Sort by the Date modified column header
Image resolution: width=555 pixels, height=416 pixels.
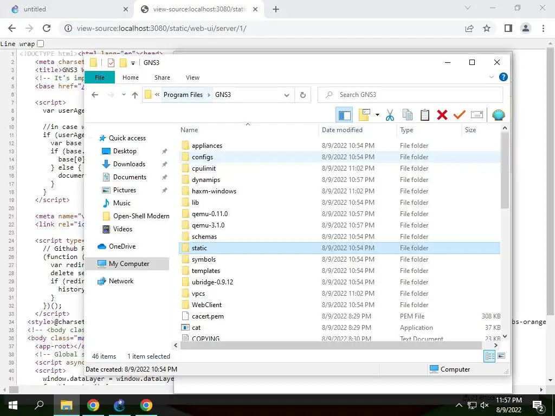(x=358, y=130)
